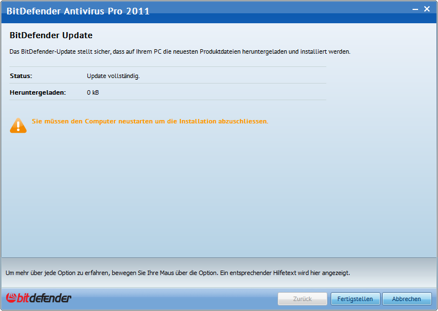
Task: Click the 'Status:' label
Action: [x=21, y=76]
